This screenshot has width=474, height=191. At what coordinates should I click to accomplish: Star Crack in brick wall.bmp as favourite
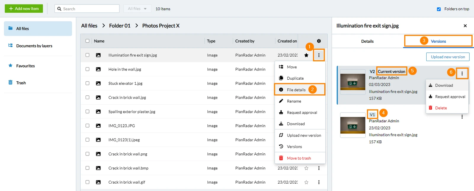tap(306, 168)
